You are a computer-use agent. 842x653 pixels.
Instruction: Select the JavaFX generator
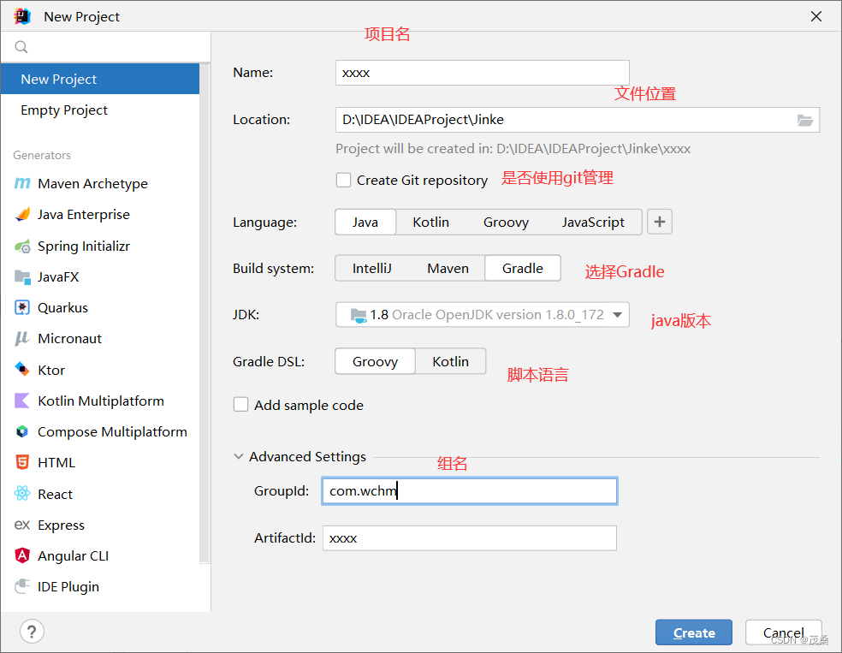100,277
